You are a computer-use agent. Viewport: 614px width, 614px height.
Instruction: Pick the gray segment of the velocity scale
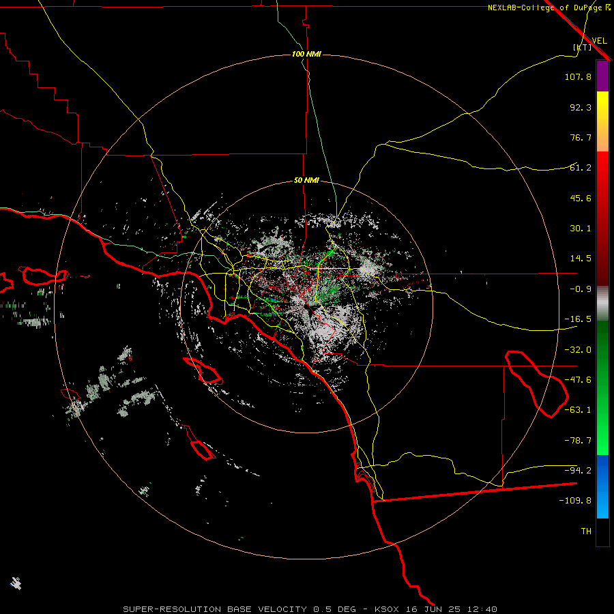tap(602, 304)
